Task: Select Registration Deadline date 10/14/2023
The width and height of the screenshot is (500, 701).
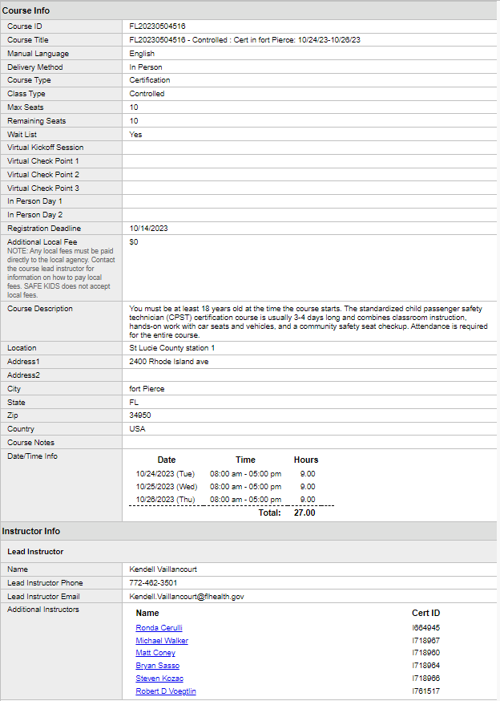Action: click(149, 229)
